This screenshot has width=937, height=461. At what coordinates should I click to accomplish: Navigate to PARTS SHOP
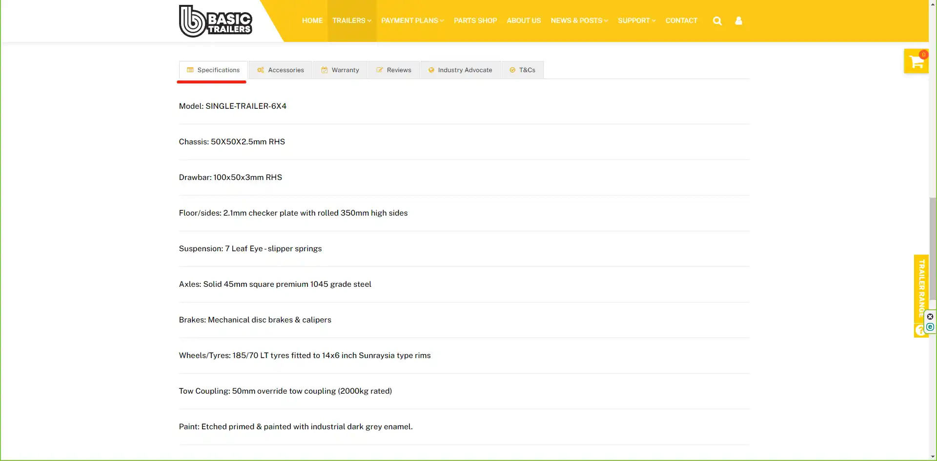coord(475,20)
